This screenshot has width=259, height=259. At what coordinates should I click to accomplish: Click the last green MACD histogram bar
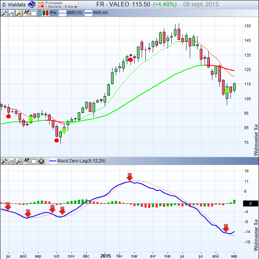[x=234, y=202]
